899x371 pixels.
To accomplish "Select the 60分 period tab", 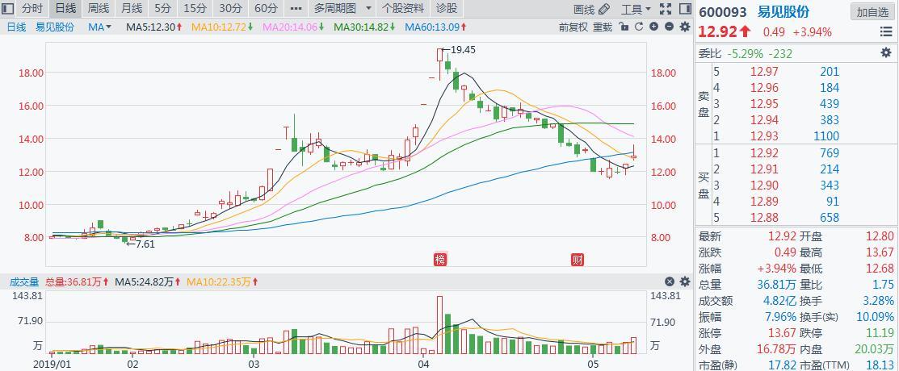I will coord(266,9).
